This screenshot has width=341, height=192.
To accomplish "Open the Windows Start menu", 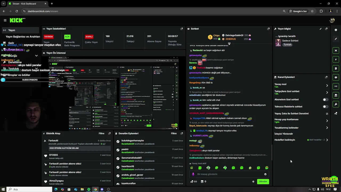I will [x=3, y=189].
